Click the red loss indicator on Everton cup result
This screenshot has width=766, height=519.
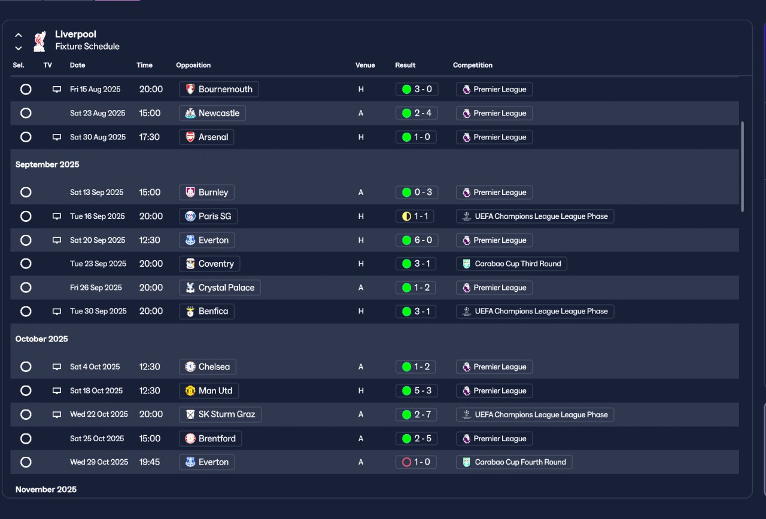pos(407,462)
